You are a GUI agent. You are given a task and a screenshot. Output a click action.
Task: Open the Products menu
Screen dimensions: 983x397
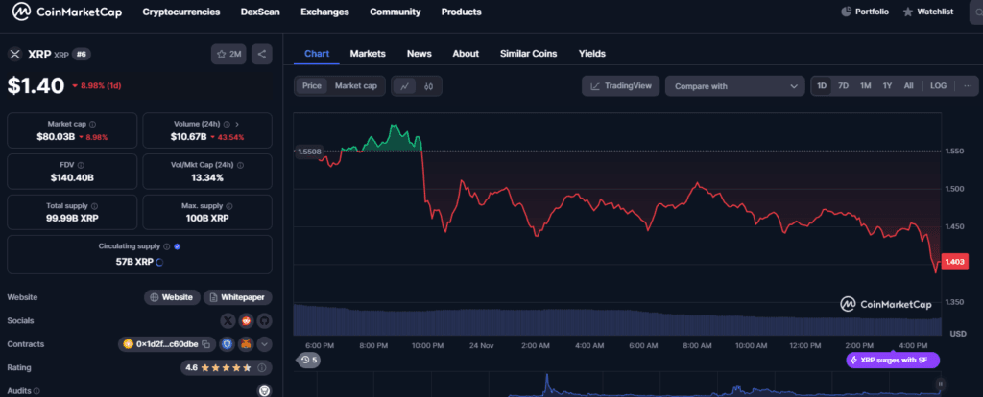(x=462, y=12)
